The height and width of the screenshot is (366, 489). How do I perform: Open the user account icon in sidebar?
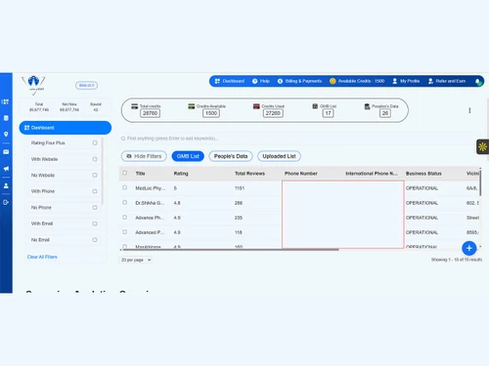(x=6, y=185)
